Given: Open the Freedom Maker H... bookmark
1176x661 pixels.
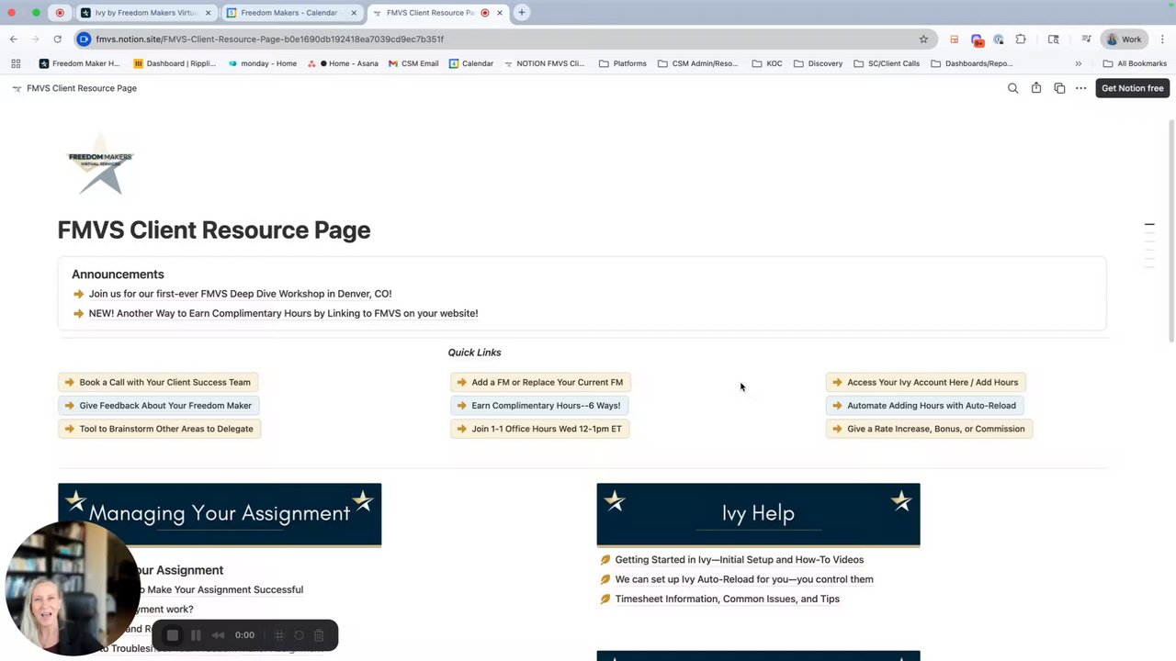Looking at the screenshot, I should pos(80,63).
